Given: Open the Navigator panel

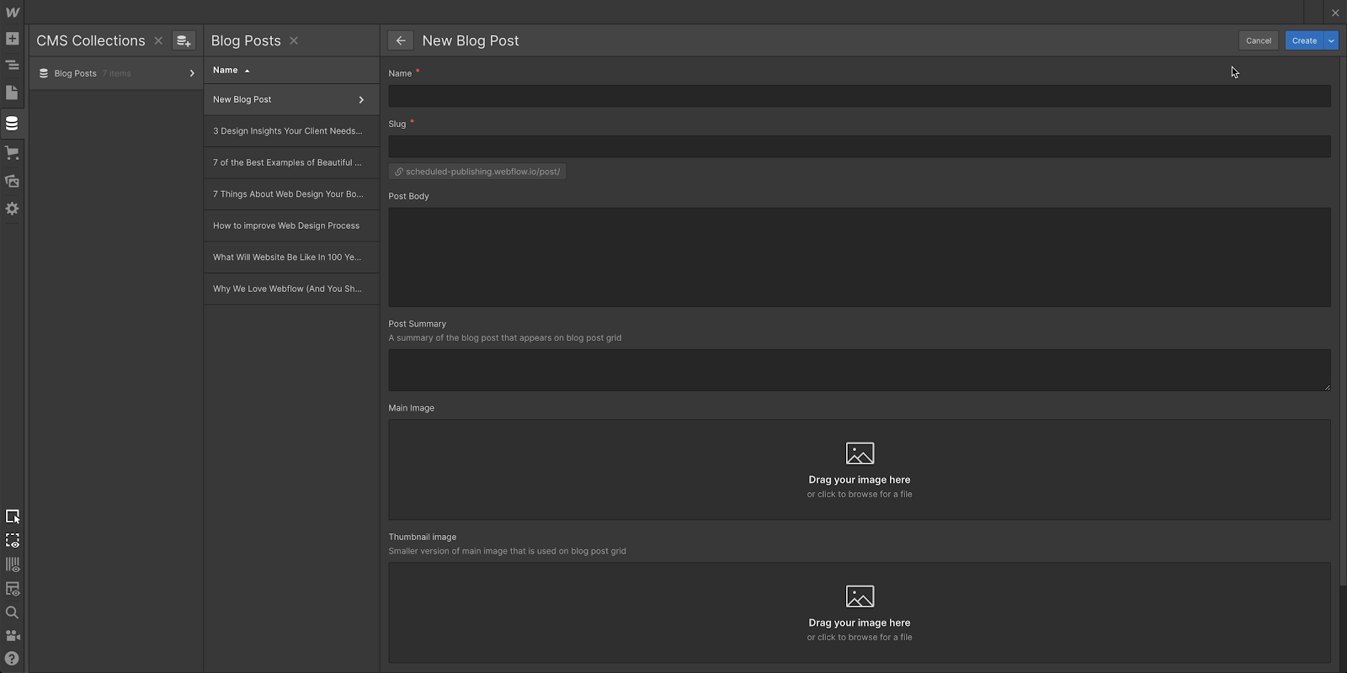Looking at the screenshot, I should click(x=12, y=65).
